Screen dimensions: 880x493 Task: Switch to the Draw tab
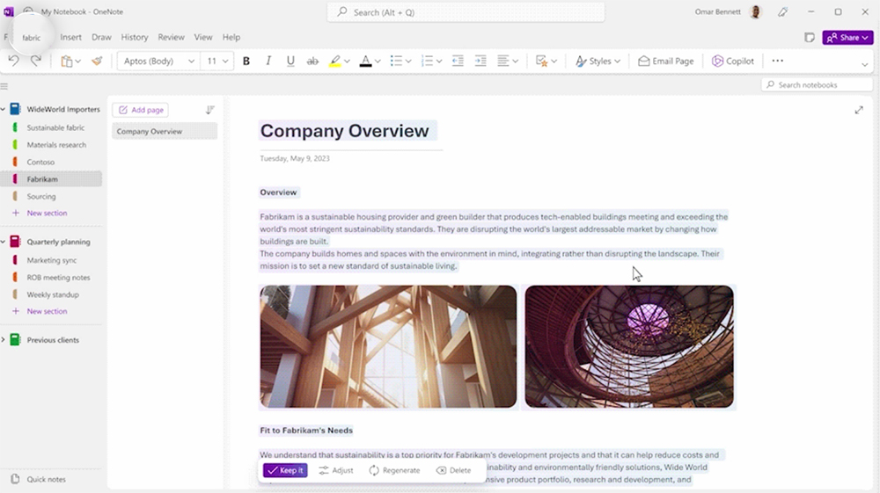(101, 38)
